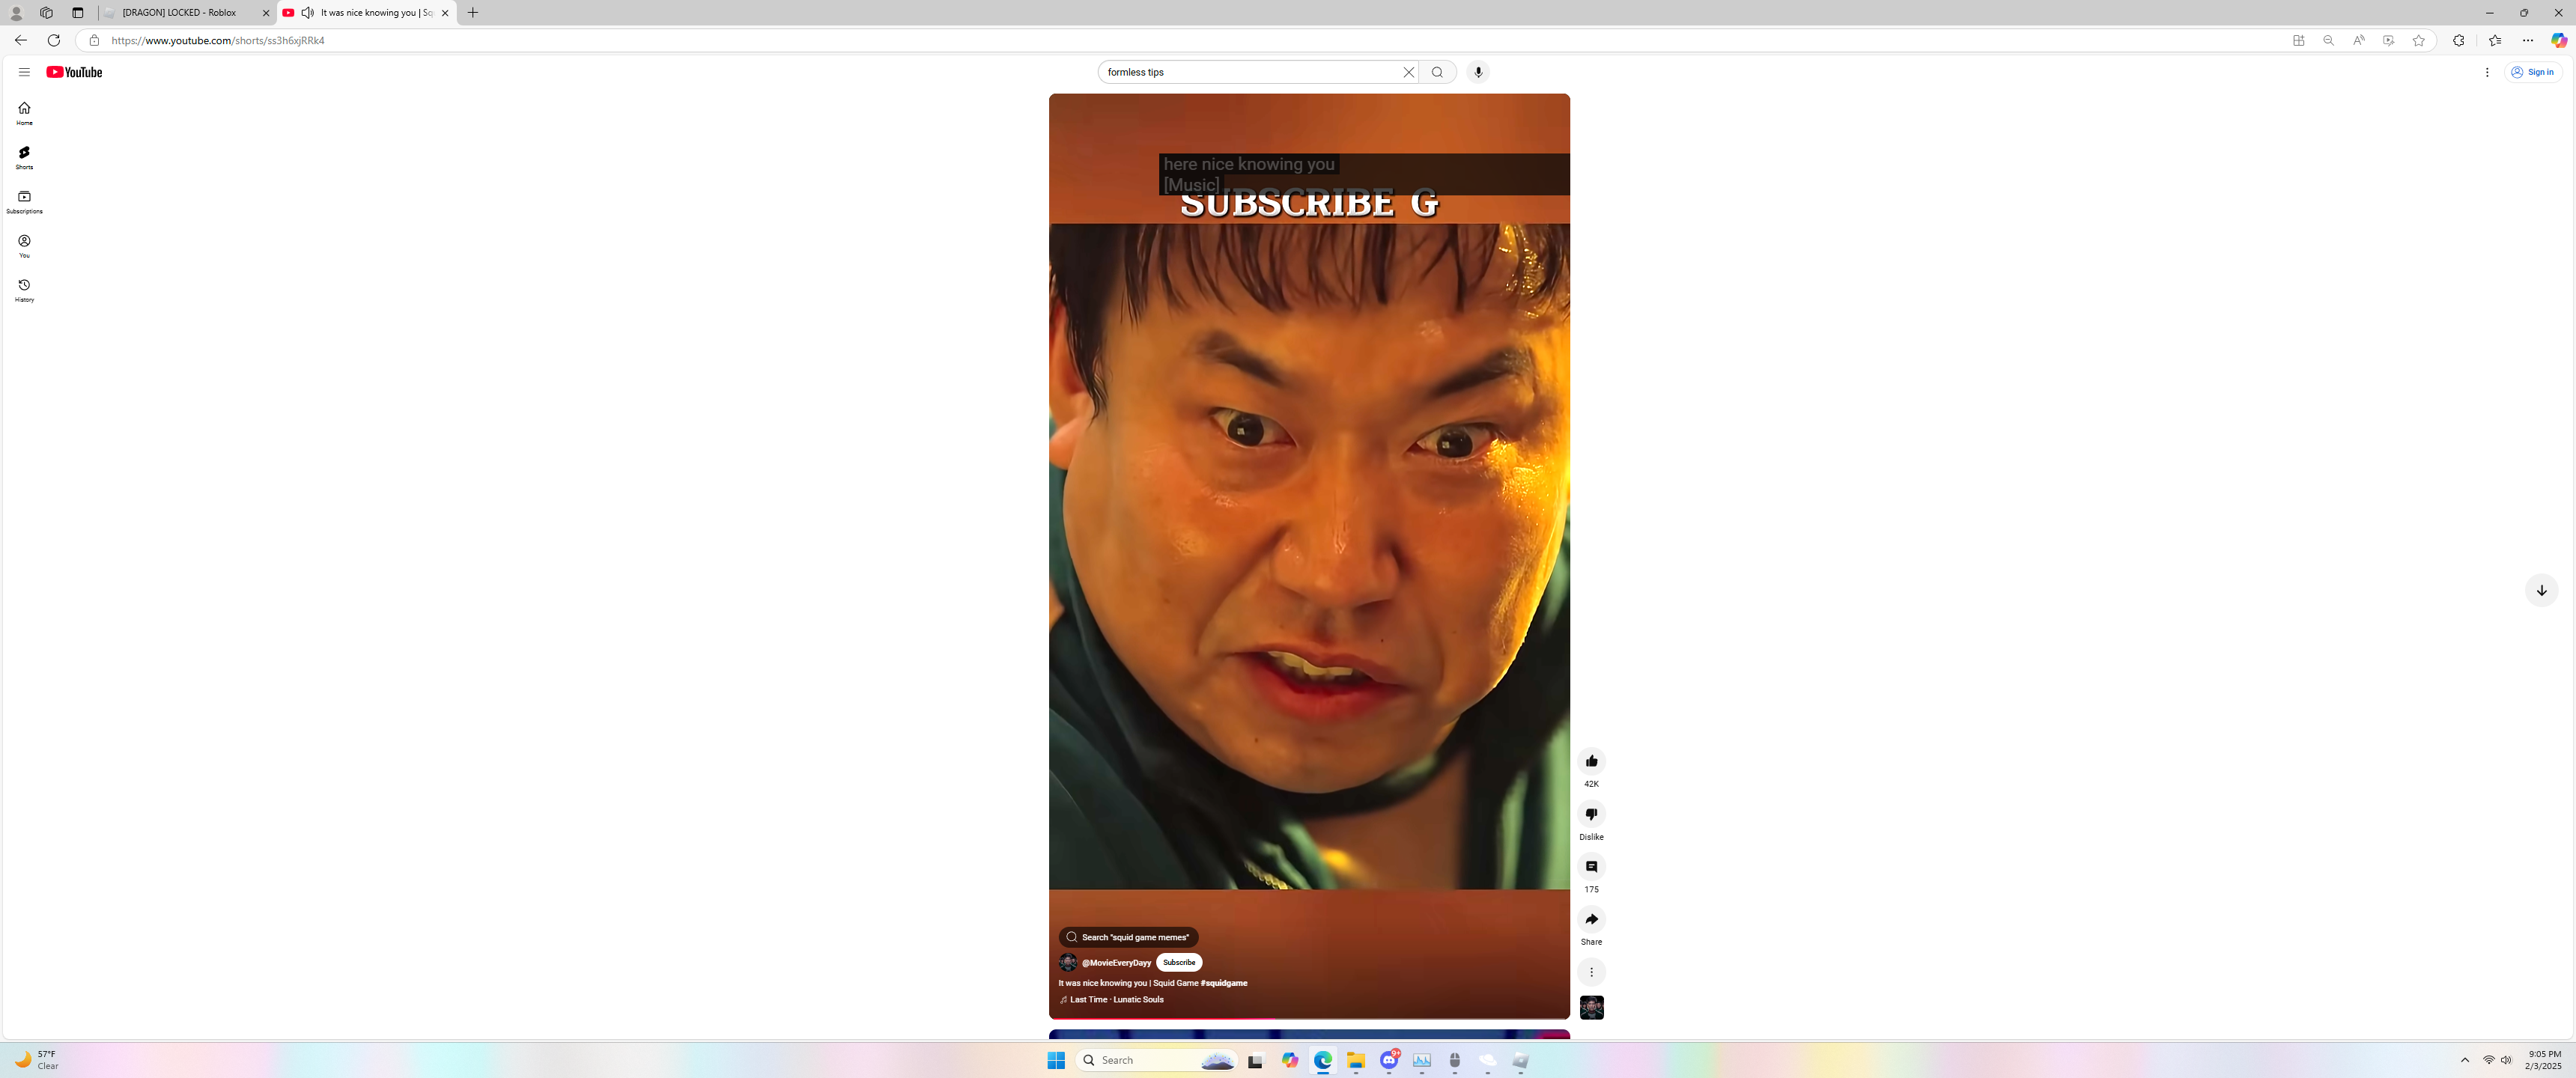Install app icon in address bar
Viewport: 2576px width, 1078px height.
pos(2298,40)
